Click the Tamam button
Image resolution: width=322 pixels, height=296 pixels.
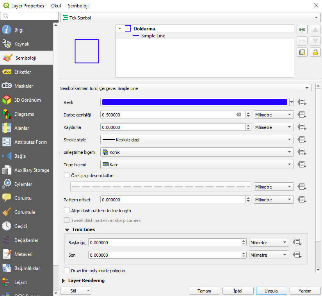pos(205,291)
